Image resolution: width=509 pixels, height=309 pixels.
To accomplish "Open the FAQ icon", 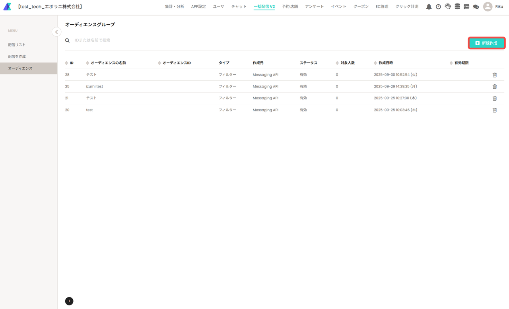I will coord(466,7).
